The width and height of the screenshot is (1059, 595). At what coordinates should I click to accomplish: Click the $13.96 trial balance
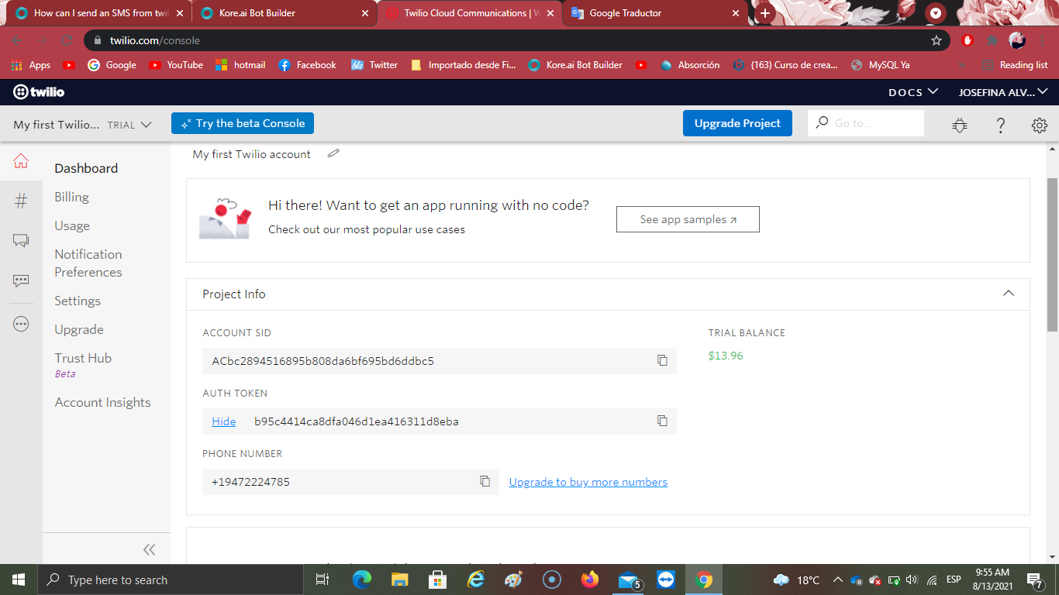pos(726,356)
